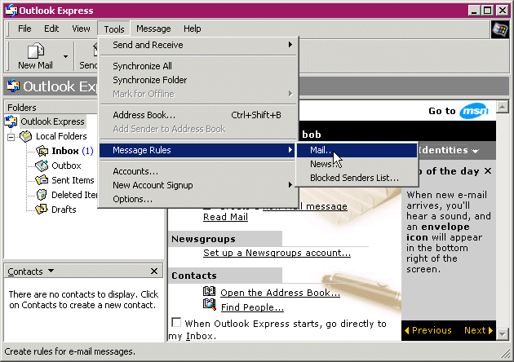Choose Mail... in the Message Rules submenu

tap(357, 150)
